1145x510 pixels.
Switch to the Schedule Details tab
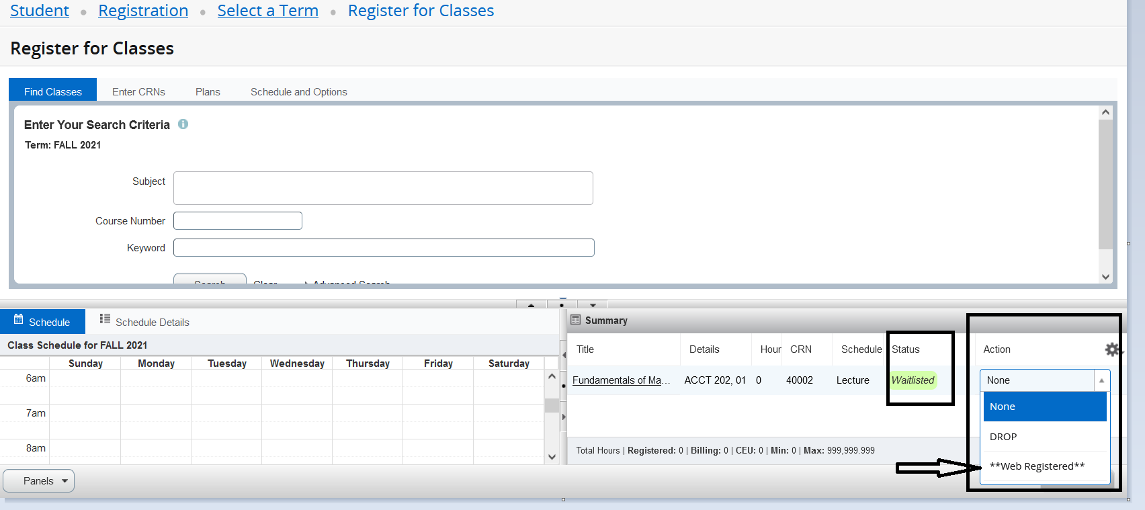pos(144,322)
